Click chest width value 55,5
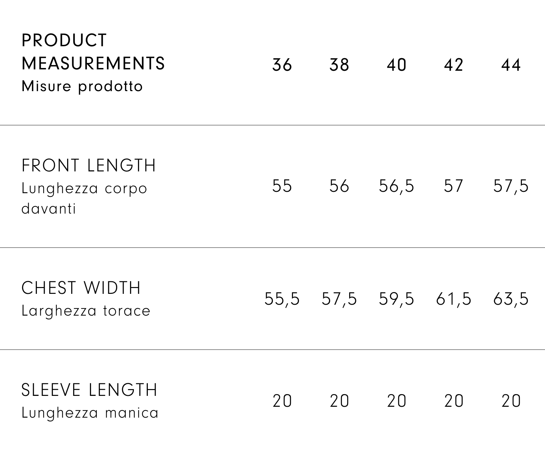Image resolution: width=545 pixels, height=453 pixels. (x=282, y=299)
